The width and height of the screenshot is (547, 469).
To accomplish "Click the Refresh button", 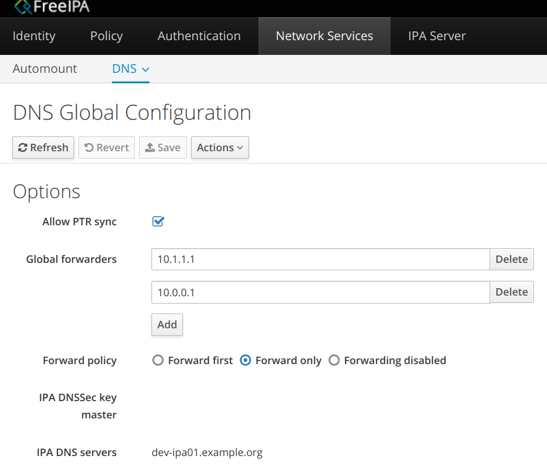I will 43,147.
